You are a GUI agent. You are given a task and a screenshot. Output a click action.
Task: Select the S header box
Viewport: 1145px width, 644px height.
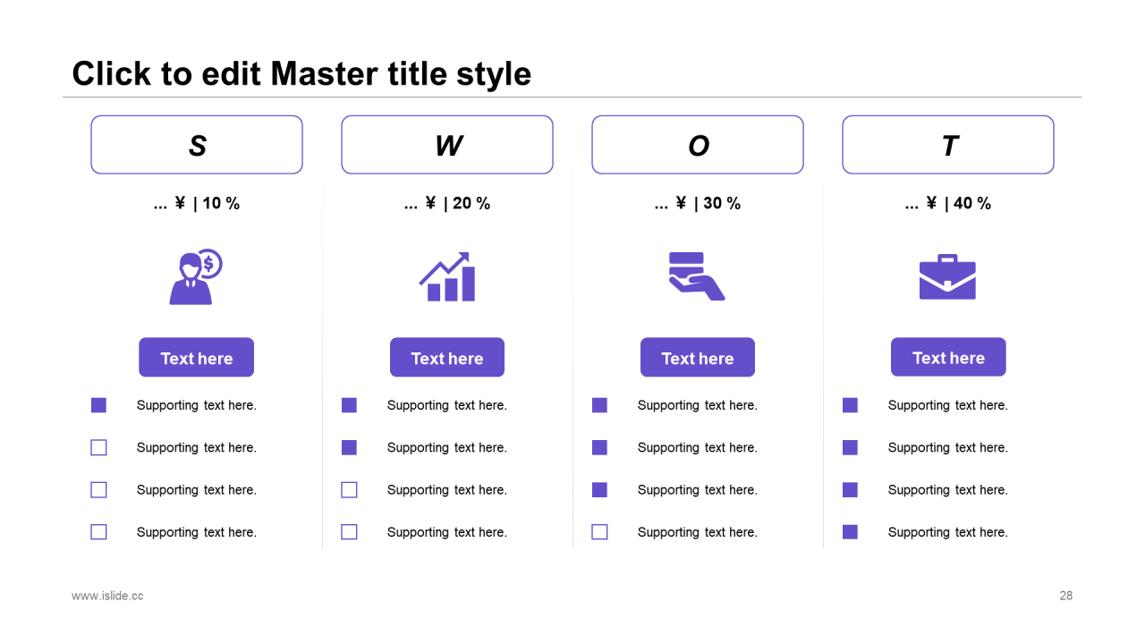(197, 145)
